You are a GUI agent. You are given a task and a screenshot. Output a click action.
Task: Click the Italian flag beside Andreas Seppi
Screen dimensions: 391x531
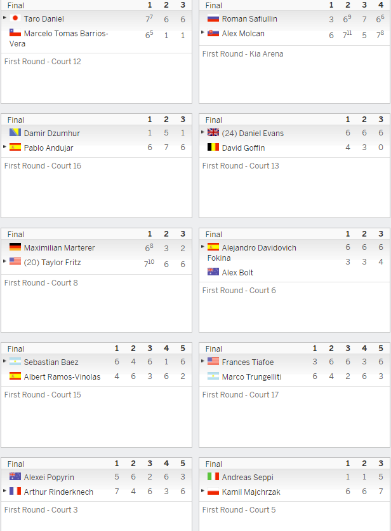pos(213,476)
